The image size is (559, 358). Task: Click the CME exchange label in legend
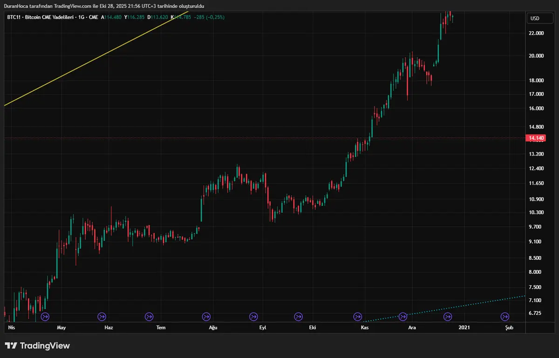coord(93,17)
